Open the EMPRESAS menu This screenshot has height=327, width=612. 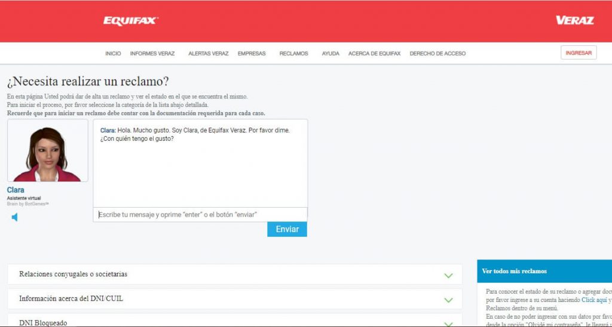coord(252,53)
